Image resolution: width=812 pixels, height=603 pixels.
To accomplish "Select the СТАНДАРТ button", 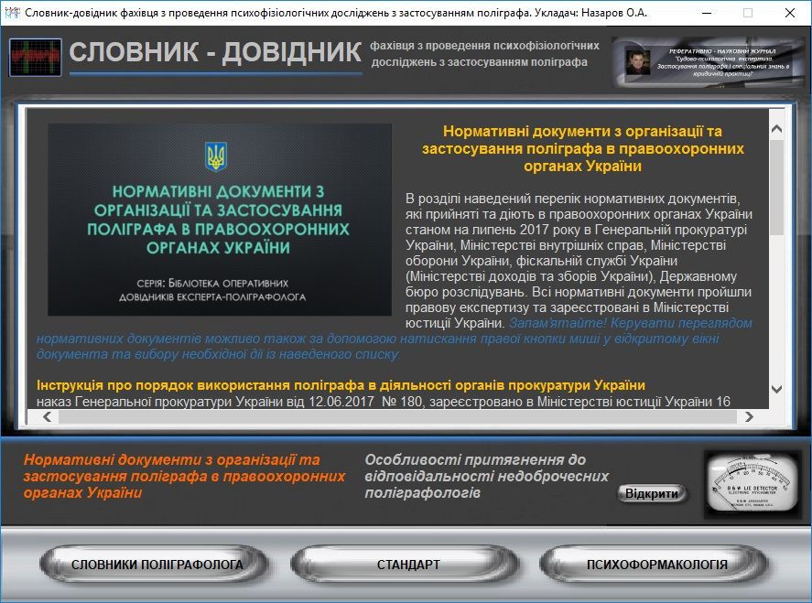I will 408,565.
